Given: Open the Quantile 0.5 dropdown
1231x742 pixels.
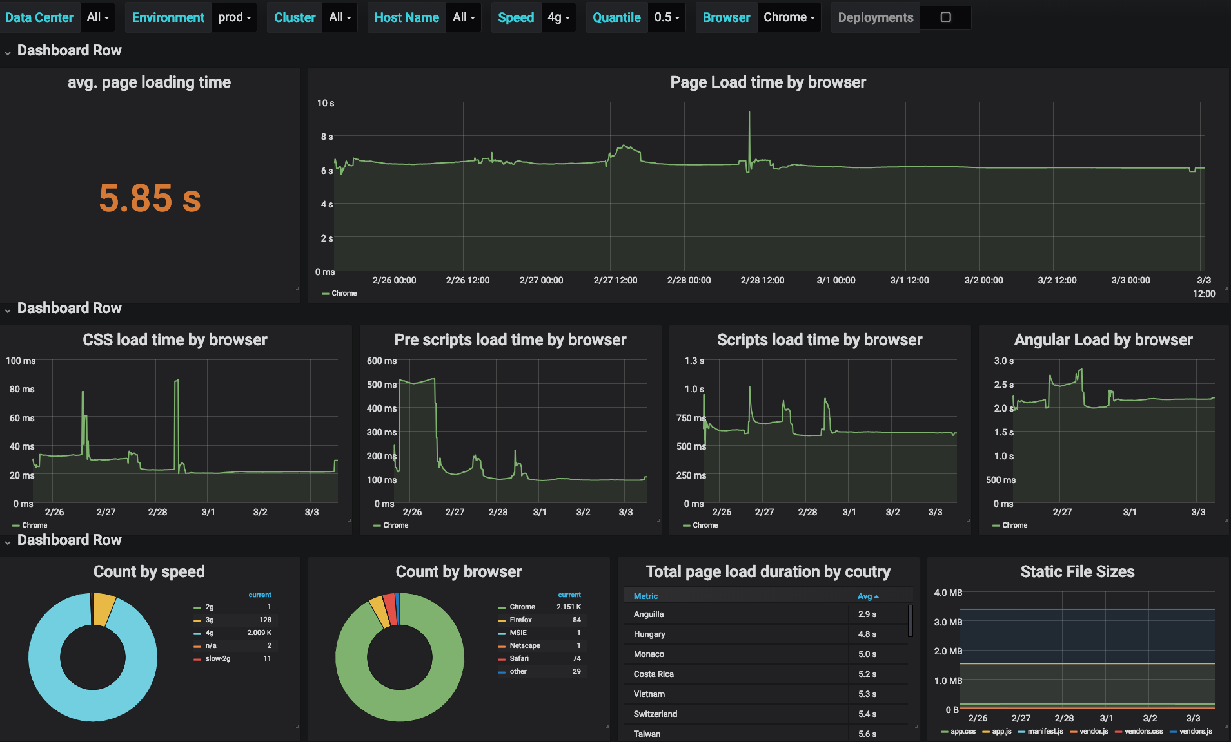Looking at the screenshot, I should coord(667,17).
